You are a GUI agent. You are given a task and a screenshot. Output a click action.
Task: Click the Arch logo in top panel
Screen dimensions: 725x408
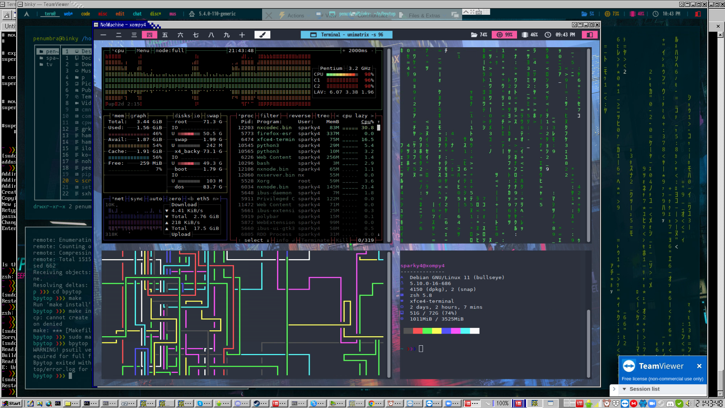[26, 14]
